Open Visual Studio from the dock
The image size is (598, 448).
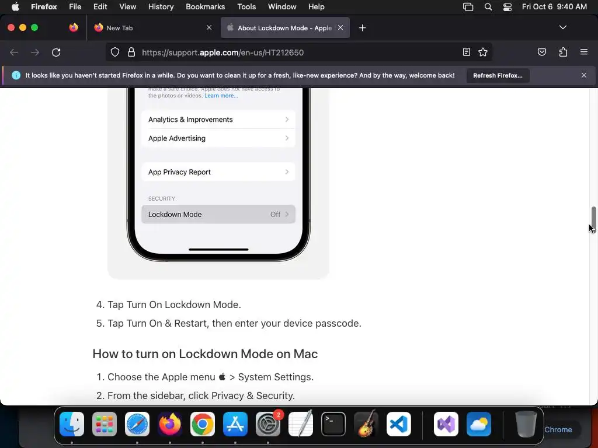coord(446,424)
